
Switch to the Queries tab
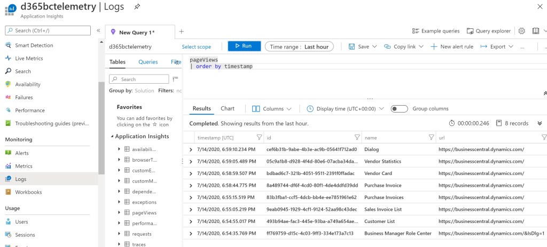tap(148, 62)
